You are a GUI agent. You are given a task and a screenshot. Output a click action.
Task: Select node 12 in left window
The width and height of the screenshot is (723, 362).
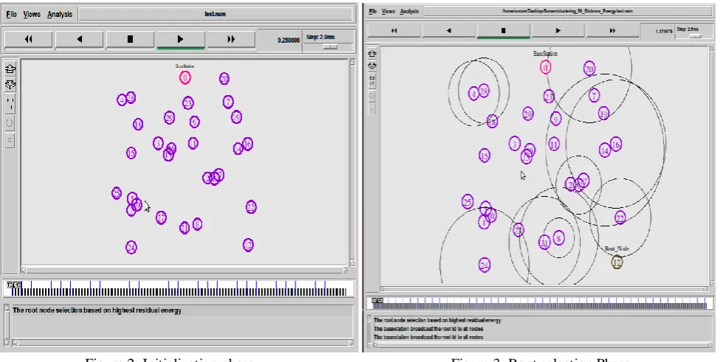point(248,245)
